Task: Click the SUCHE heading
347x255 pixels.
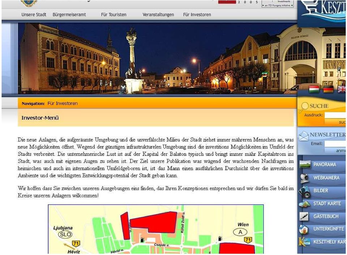Action: 319,106
